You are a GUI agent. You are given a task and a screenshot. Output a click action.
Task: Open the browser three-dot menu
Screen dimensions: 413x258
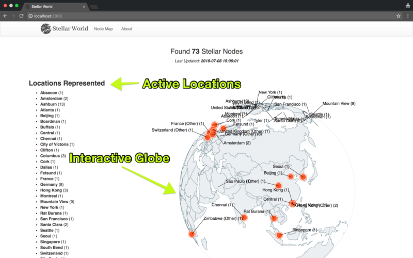point(408,16)
